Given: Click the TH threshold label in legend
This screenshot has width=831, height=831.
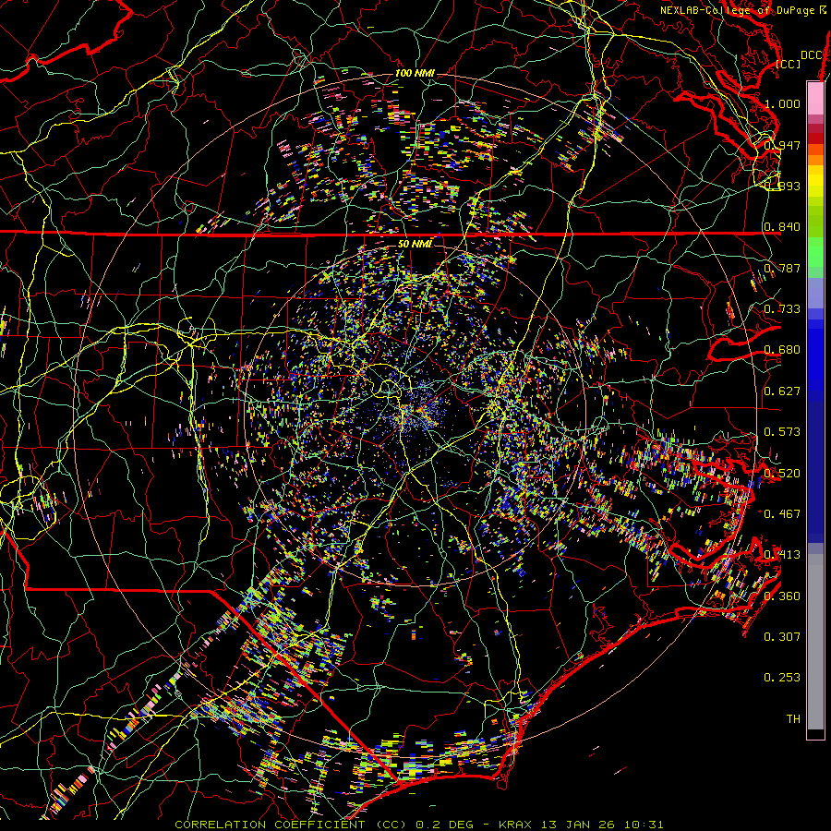Looking at the screenshot, I should click(x=793, y=719).
